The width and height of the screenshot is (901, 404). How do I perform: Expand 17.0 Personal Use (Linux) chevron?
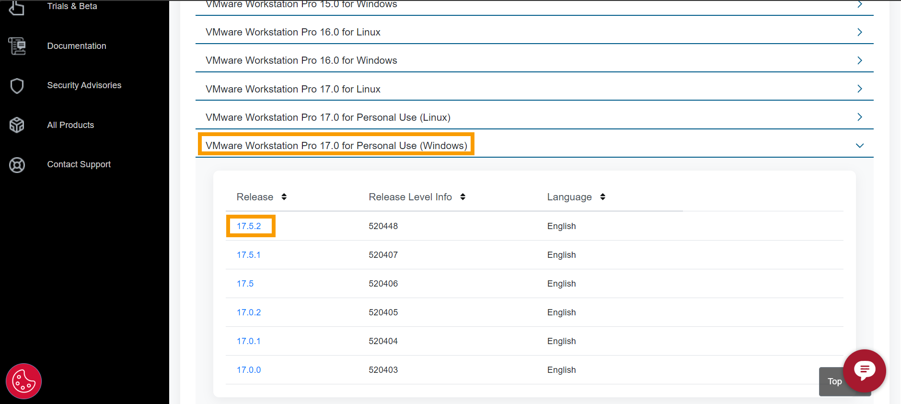(860, 117)
